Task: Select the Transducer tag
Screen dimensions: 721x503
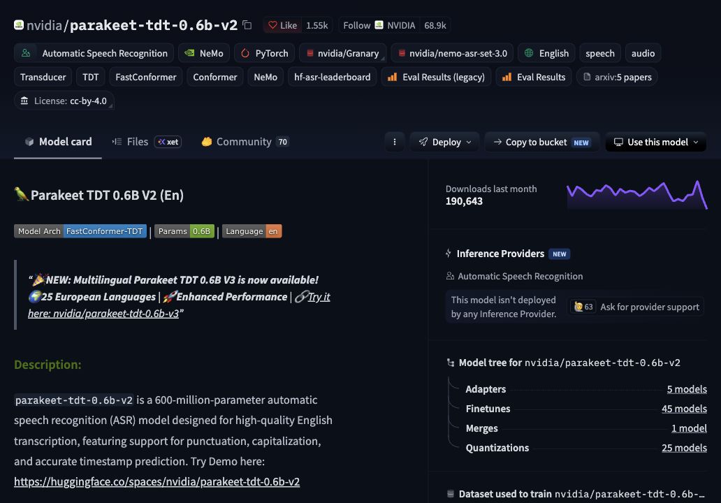Action: pos(43,78)
